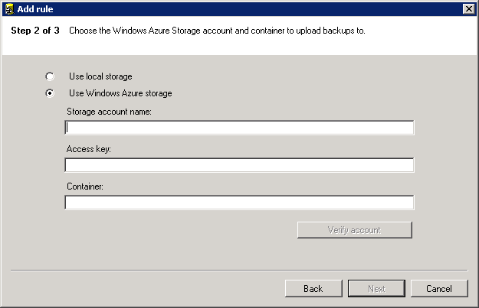Screen dimensions: 479x308
Task: Close the Add rule dialog
Action: pos(468,8)
